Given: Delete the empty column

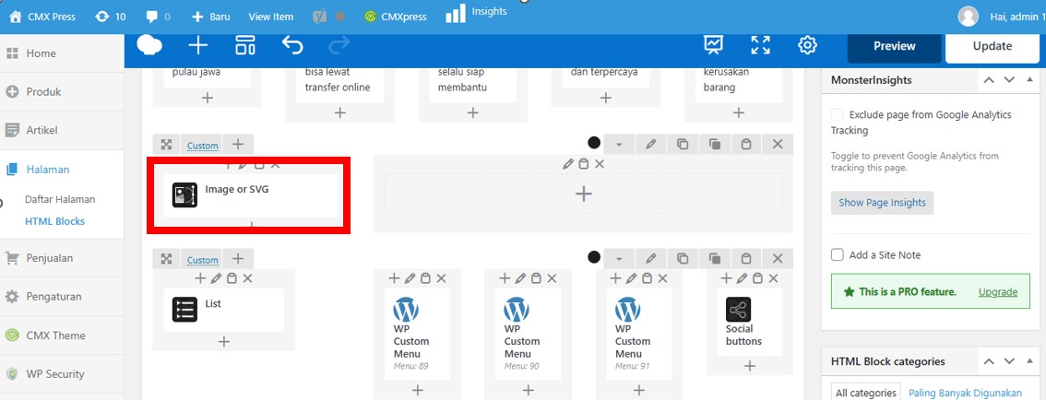Looking at the screenshot, I should (x=600, y=164).
